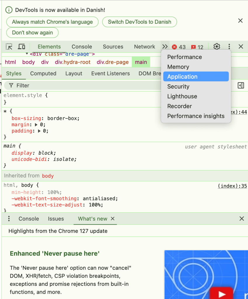248x299 pixels.
Task: Expand the margin shorthand property triangle
Action: point(36,125)
